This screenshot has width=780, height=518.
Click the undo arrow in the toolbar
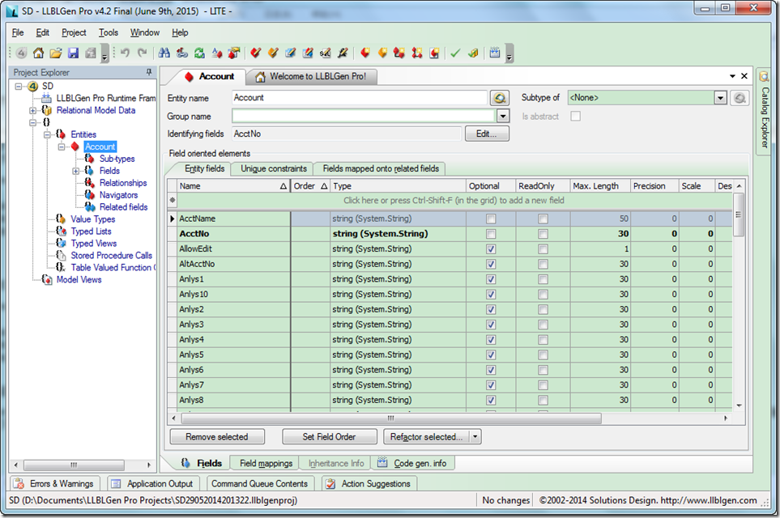[125, 53]
